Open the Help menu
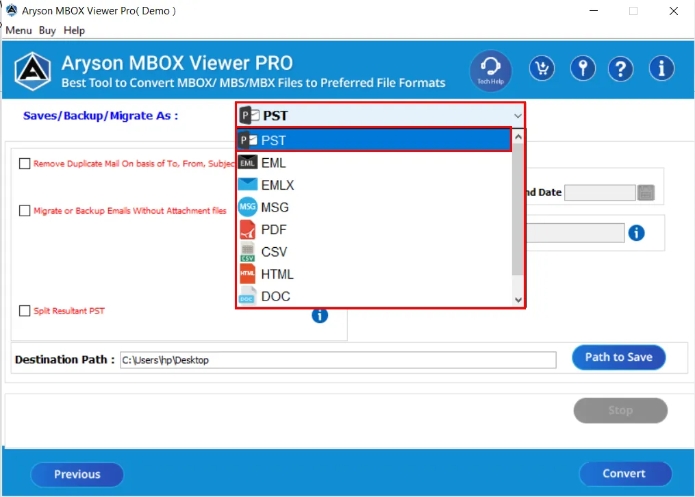This screenshot has height=497, width=695. (74, 30)
